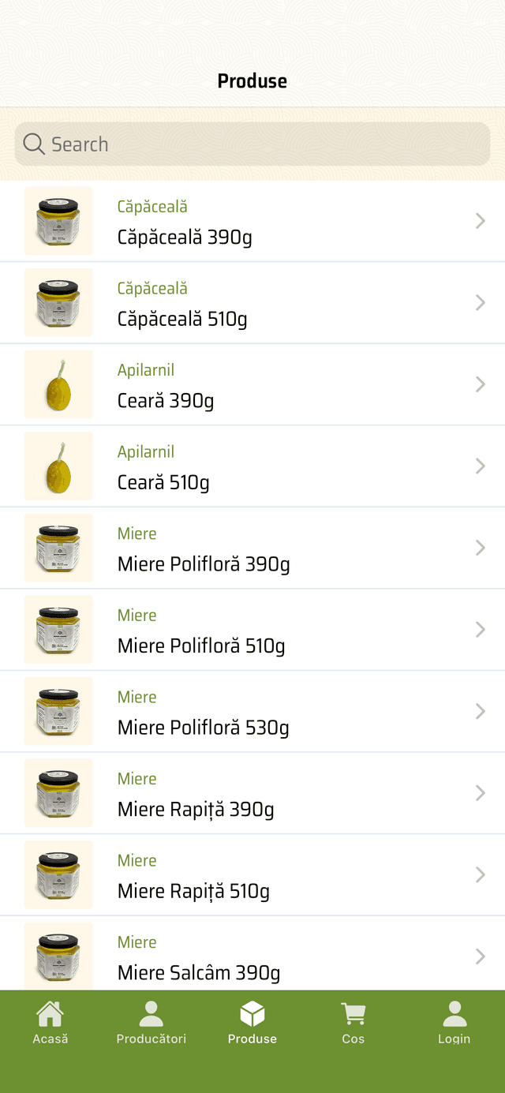The width and height of the screenshot is (505, 1093).
Task: Open the Cos shopping cart icon
Action: [353, 1014]
